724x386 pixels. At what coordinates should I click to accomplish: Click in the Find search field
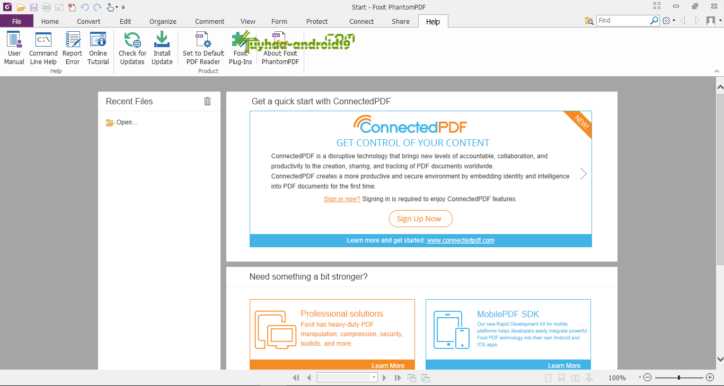point(623,21)
